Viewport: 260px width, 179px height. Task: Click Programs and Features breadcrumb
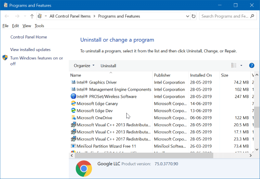pyautogui.click(x=119, y=16)
